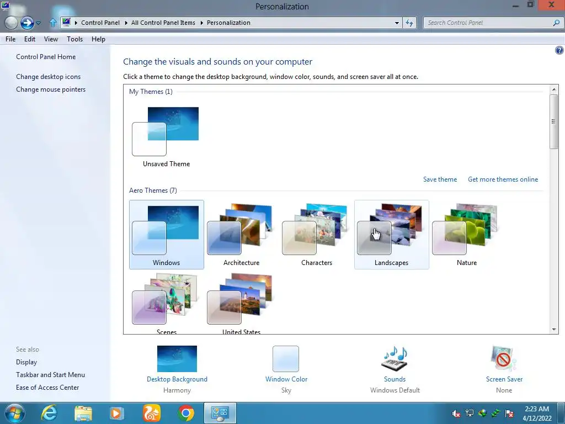Image resolution: width=565 pixels, height=424 pixels.
Task: Click Control Panel in the address breadcrumb
Action: [x=100, y=23]
